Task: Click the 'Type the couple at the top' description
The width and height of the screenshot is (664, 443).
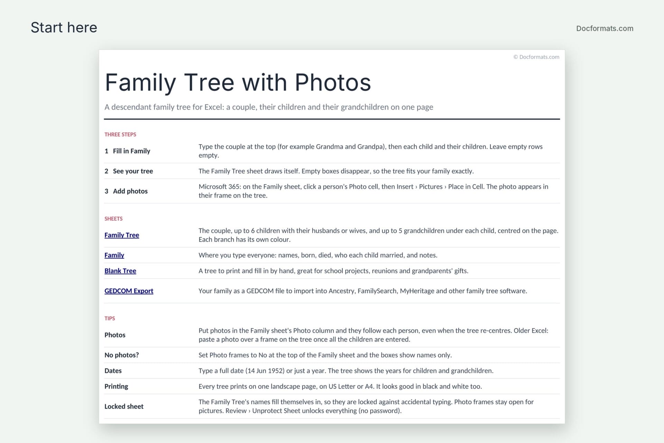Action: pyautogui.click(x=370, y=151)
